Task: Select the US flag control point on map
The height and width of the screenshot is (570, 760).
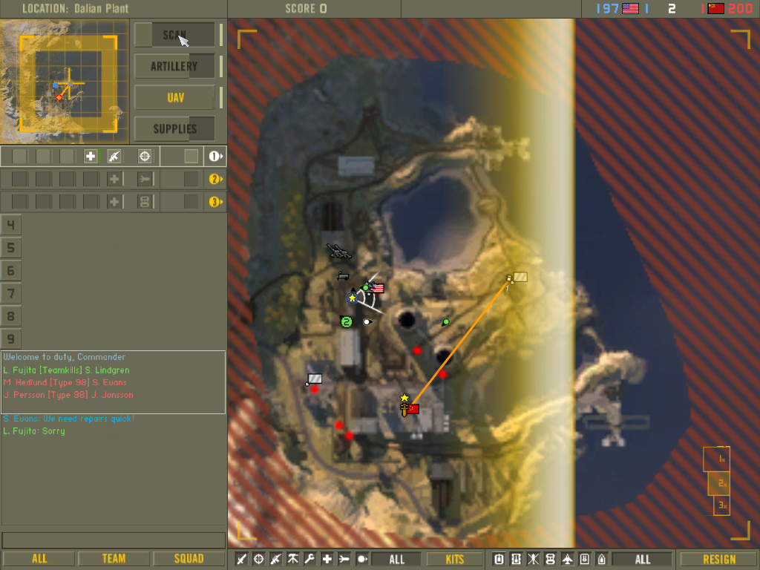Action: coord(378,289)
